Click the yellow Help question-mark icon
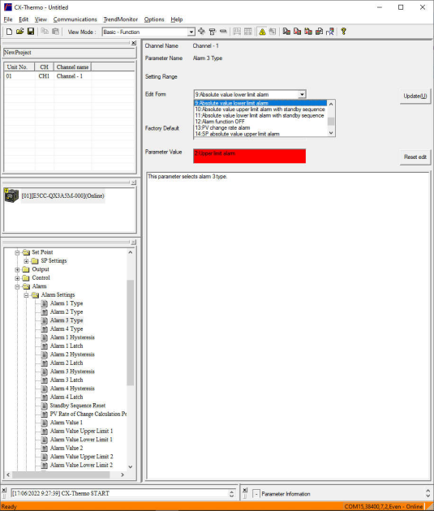The image size is (434, 511). (x=343, y=32)
